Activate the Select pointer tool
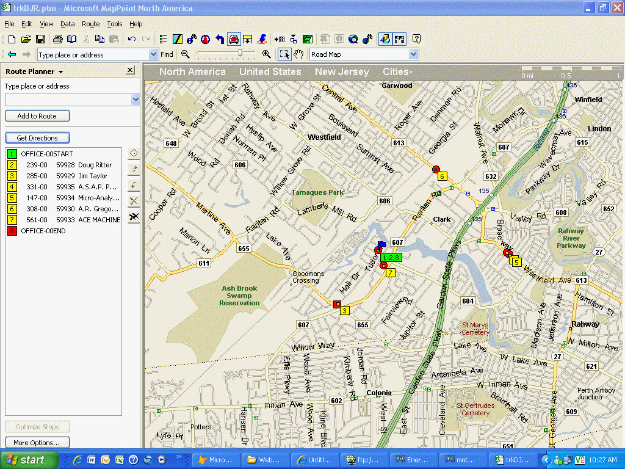 tap(284, 54)
